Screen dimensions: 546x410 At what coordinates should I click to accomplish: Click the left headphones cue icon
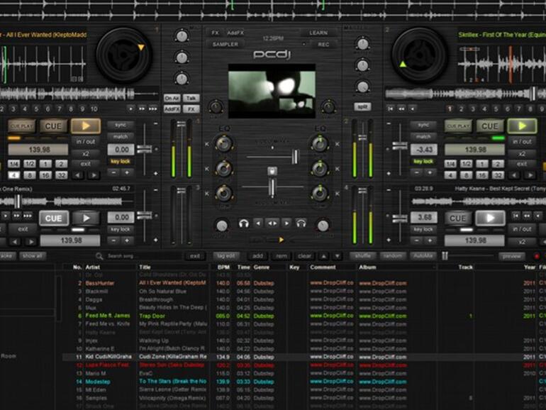(243, 223)
